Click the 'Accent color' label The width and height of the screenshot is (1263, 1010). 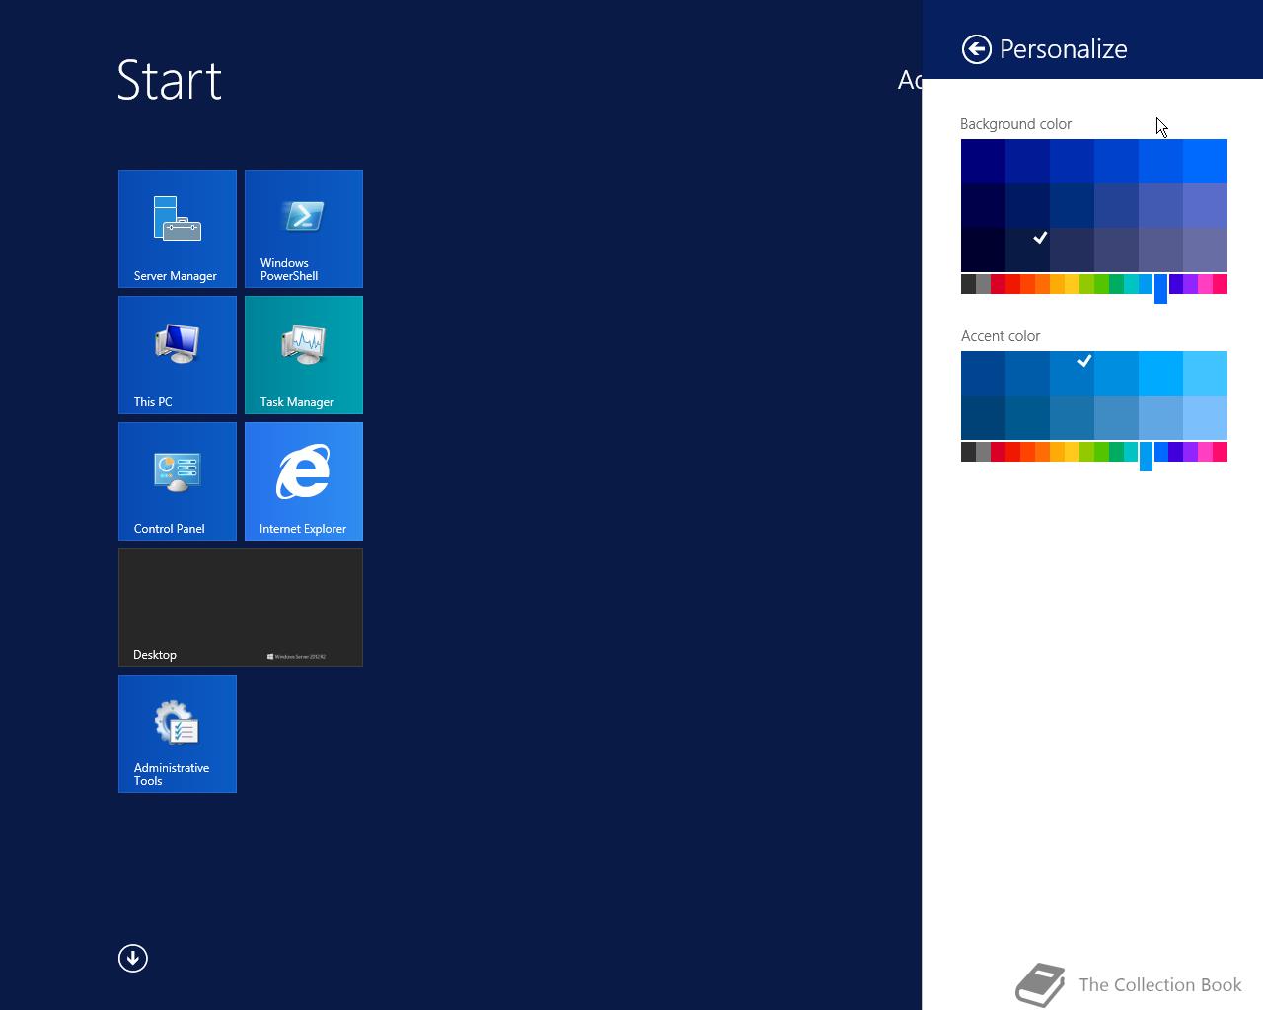coord(1001,336)
